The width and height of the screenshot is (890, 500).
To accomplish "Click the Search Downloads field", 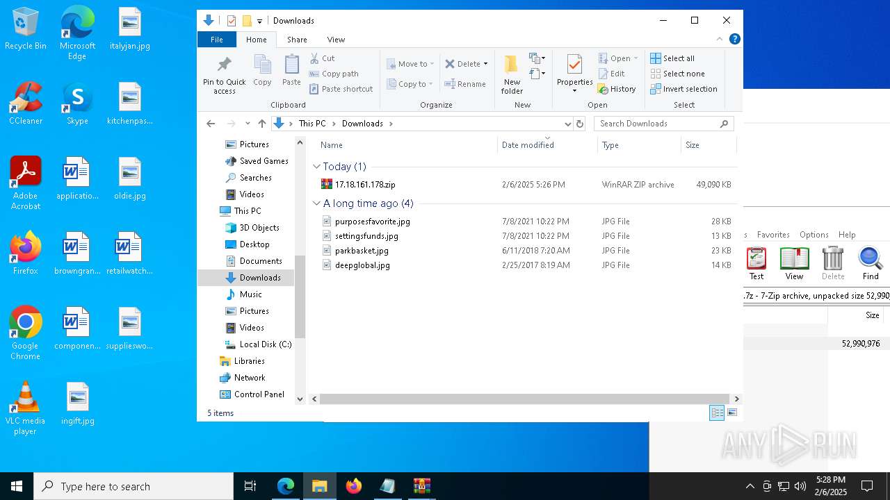I will click(x=663, y=124).
